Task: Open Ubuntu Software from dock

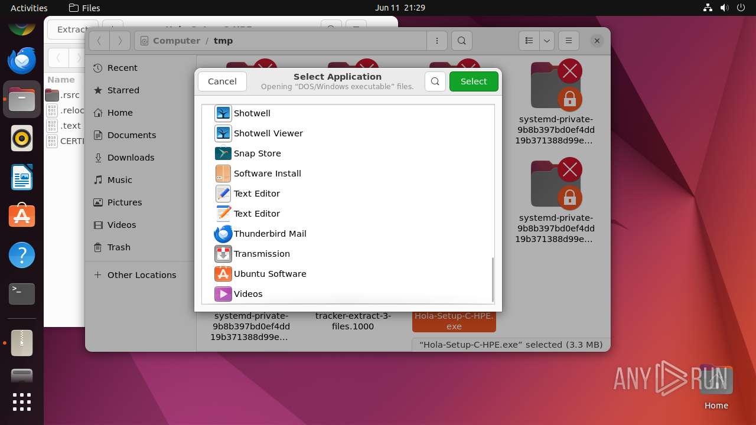Action: click(x=22, y=217)
